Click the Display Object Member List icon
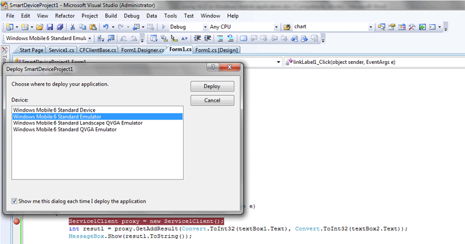The height and width of the screenshot is (244, 465). click(153, 38)
